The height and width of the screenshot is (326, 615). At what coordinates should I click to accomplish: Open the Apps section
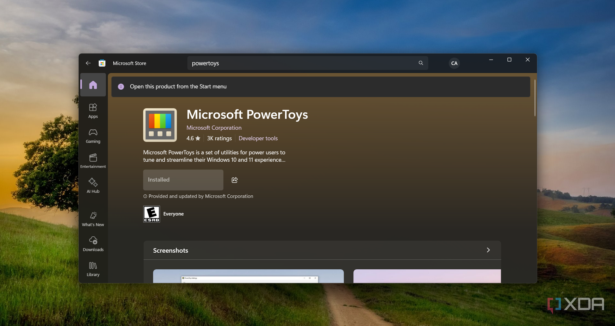(93, 111)
